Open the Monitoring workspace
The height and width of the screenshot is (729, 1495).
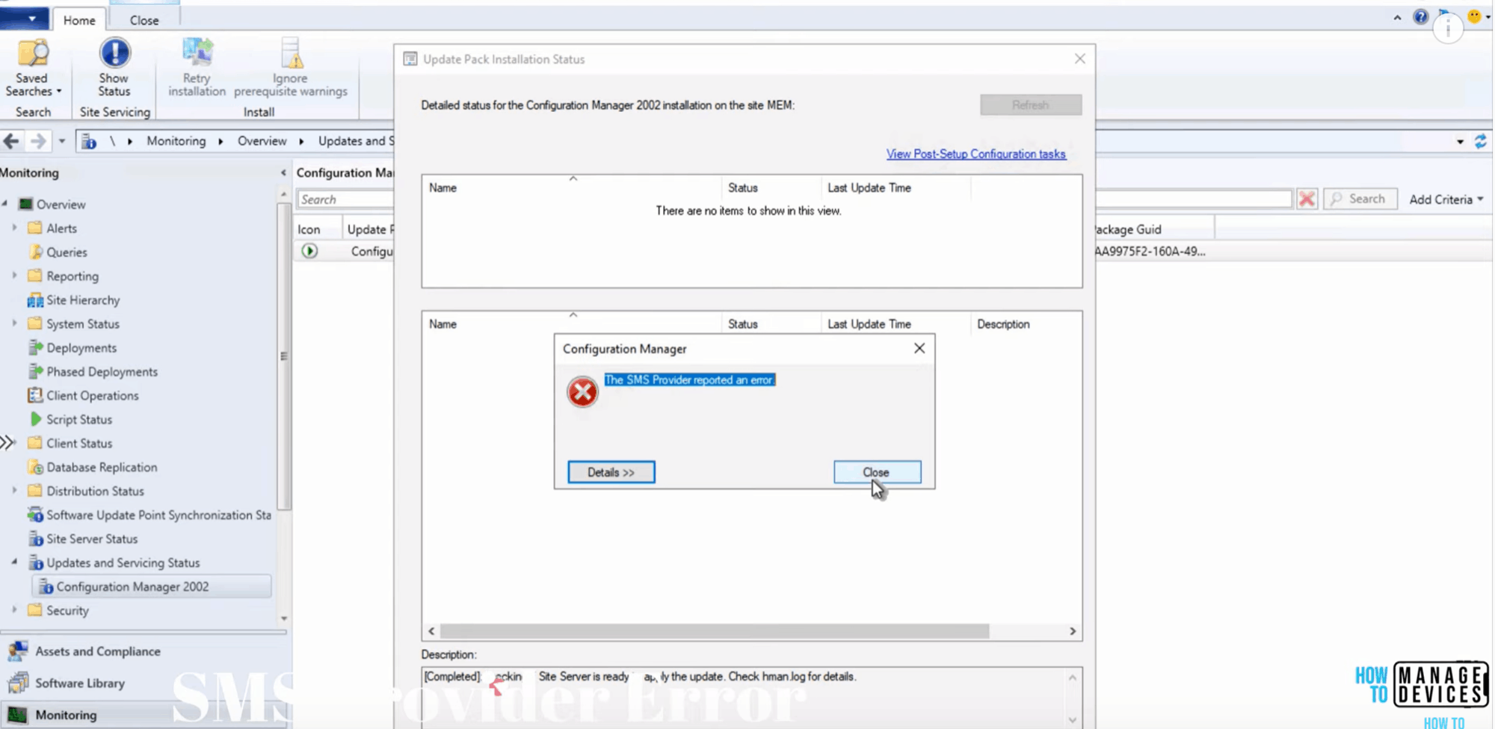click(66, 715)
